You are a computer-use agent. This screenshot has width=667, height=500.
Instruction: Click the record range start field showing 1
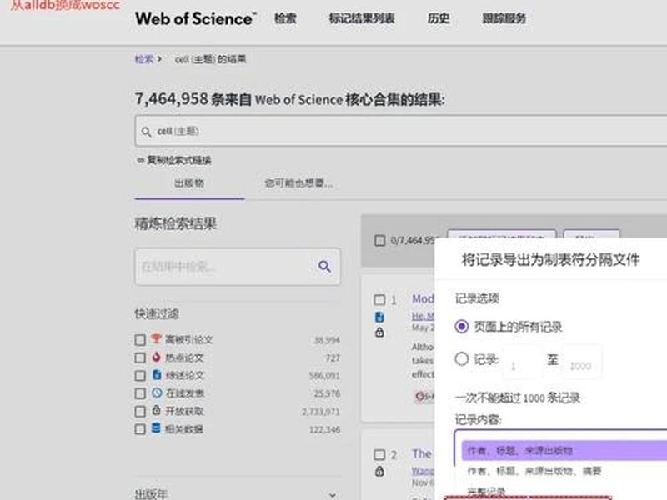(522, 362)
